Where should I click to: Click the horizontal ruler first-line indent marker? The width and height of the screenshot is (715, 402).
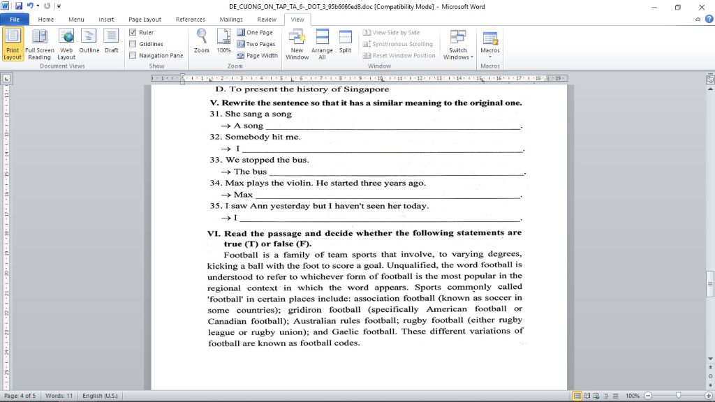point(182,76)
